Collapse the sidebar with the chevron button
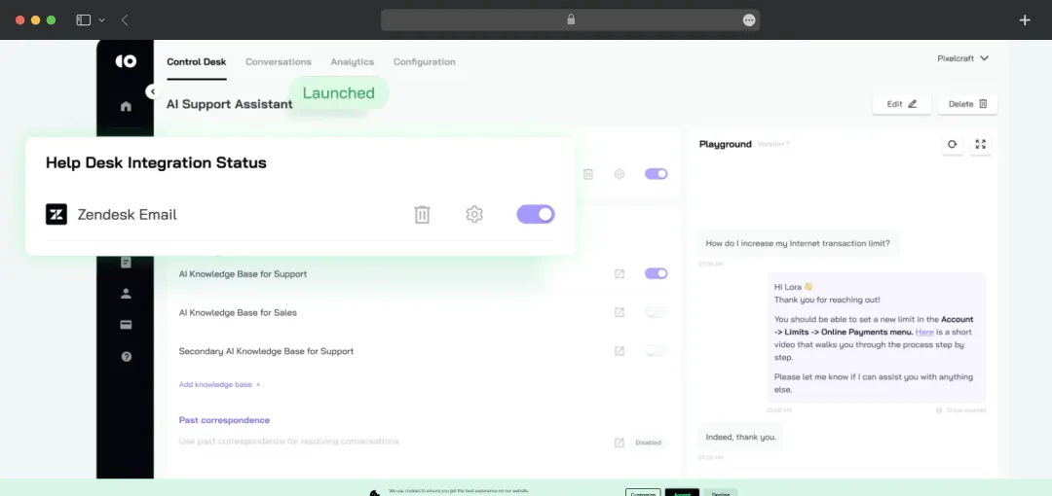The image size is (1052, 496). point(152,91)
